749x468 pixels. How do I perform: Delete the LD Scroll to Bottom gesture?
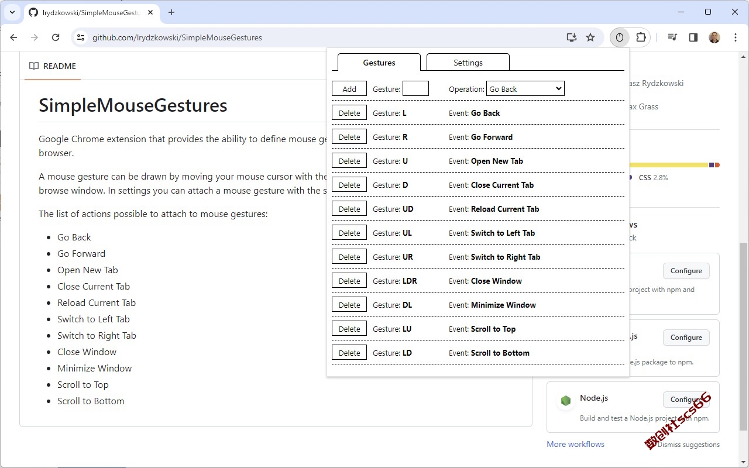[349, 353]
